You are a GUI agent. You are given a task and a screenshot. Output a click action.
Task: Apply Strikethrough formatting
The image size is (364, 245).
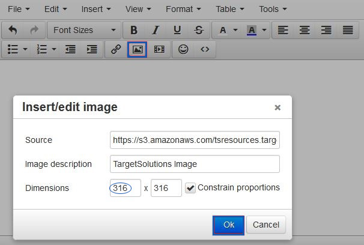click(x=199, y=30)
